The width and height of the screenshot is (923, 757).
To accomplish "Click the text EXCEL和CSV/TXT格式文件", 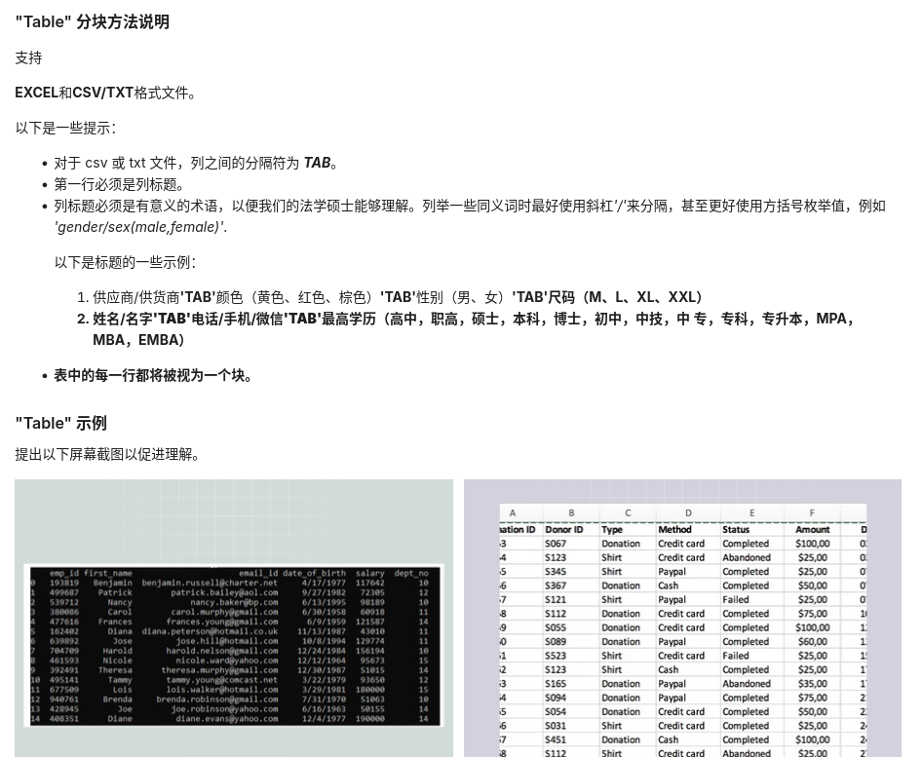I will (x=105, y=93).
